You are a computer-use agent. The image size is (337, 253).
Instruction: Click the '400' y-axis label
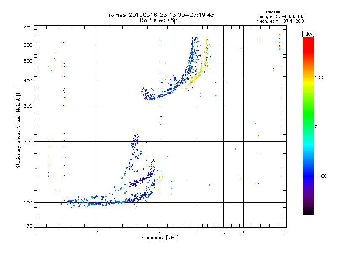point(28,81)
